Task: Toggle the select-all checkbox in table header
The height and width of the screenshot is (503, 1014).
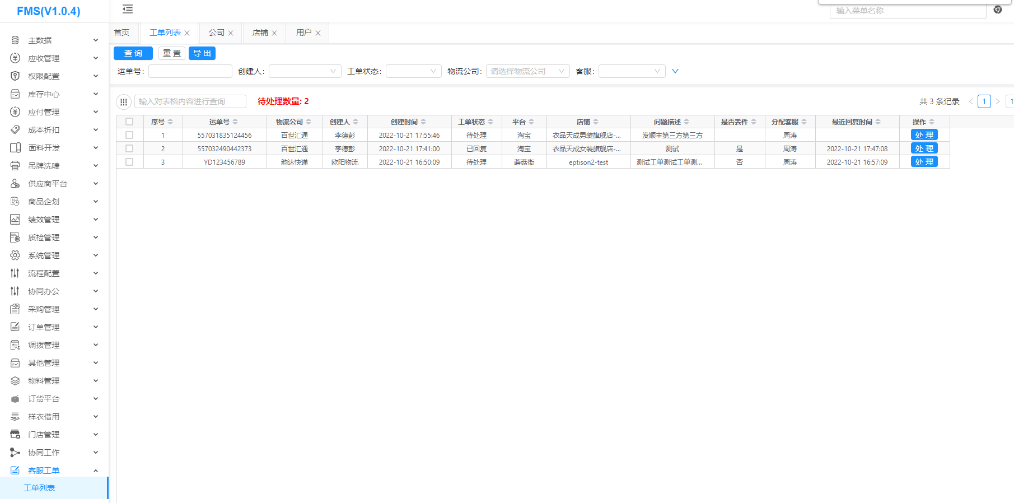Action: tap(129, 122)
